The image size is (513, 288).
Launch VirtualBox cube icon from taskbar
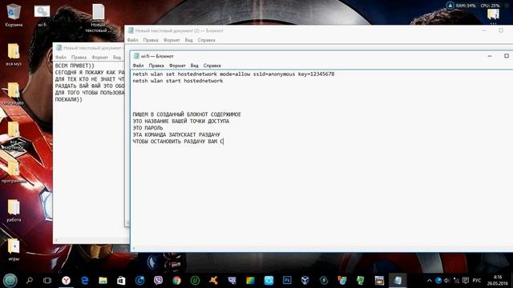305,280
